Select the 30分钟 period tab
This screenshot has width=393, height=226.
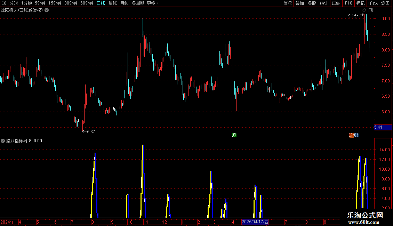tap(71, 3)
